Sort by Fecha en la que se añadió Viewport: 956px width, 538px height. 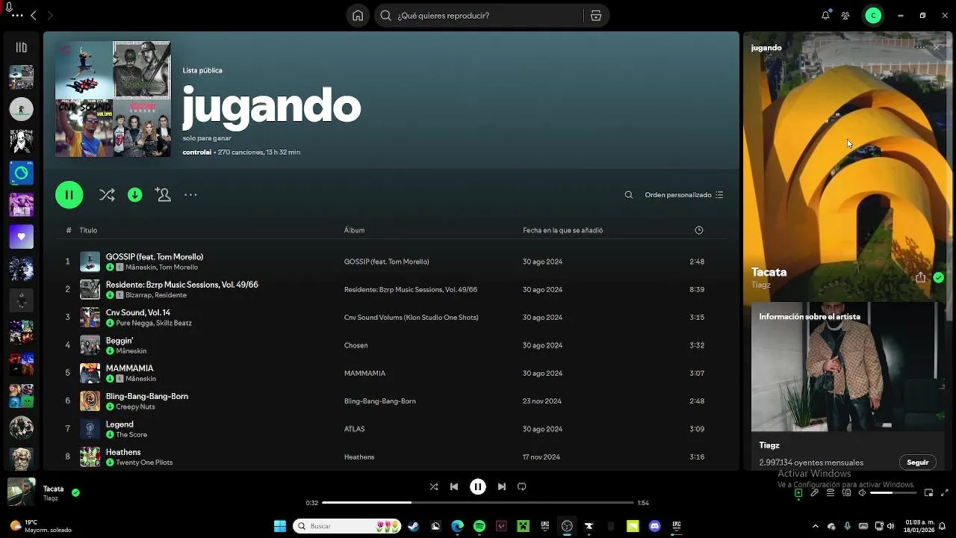pyautogui.click(x=562, y=230)
